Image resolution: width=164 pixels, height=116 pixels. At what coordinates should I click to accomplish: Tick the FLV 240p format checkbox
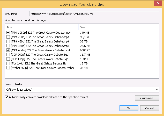coord(8,63)
